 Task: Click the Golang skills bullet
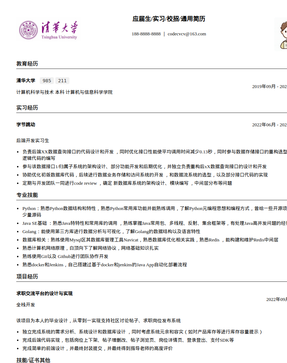pyautogui.click(x=111, y=232)
